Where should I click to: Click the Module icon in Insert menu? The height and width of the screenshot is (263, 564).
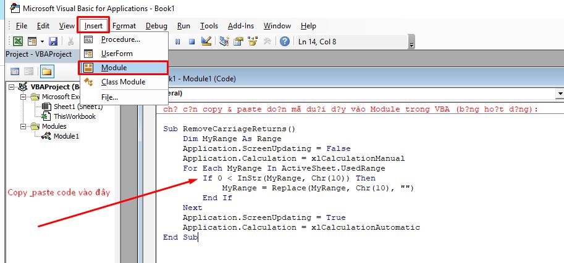click(x=88, y=68)
